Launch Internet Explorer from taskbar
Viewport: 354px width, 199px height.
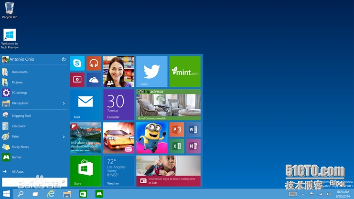51,194
